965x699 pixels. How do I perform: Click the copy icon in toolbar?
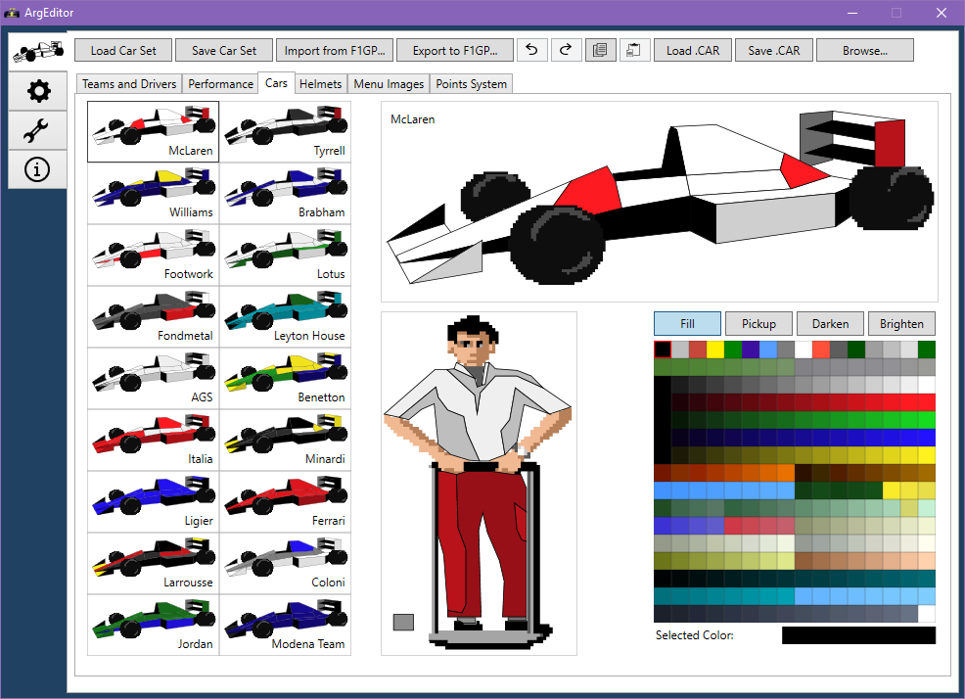600,51
